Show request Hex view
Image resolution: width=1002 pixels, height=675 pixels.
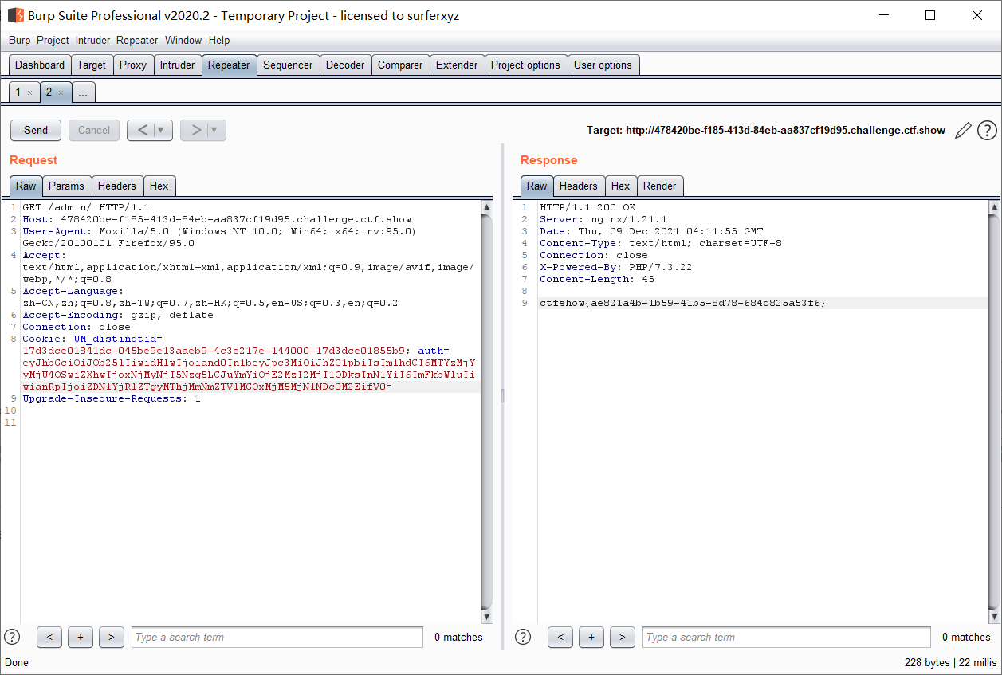pyautogui.click(x=159, y=186)
